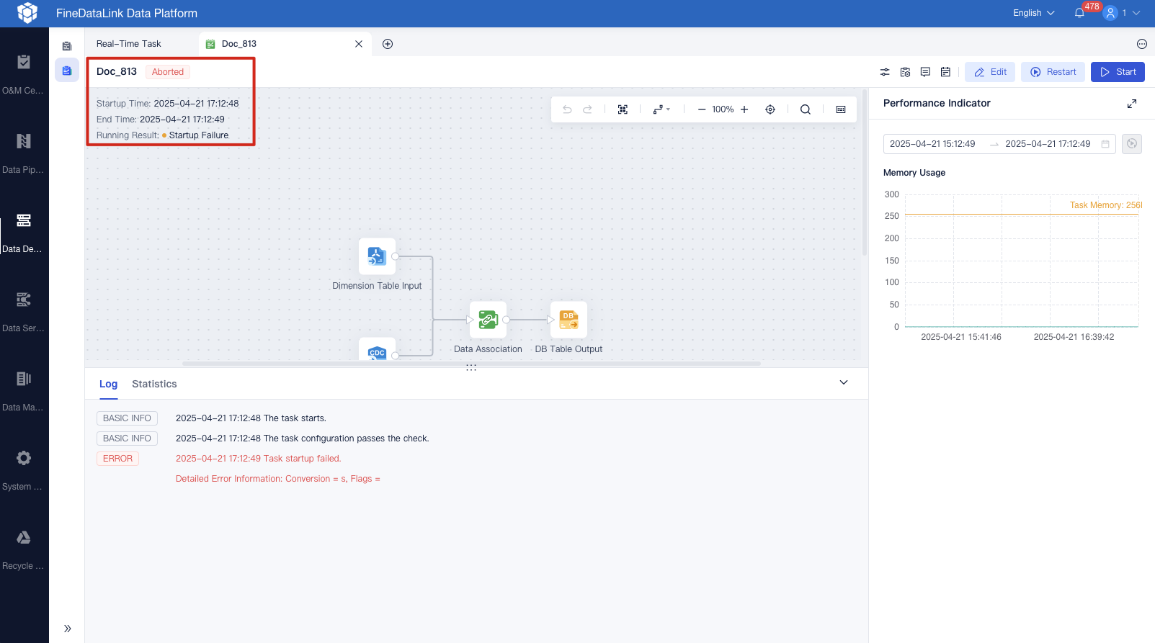Zoom out the canvas with minus icon
The height and width of the screenshot is (643, 1155).
click(702, 109)
